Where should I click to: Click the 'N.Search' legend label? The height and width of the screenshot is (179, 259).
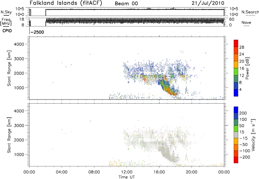(250, 12)
